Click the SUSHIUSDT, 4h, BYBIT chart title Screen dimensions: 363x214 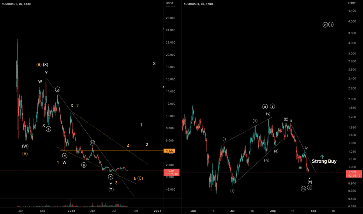[x=199, y=4]
